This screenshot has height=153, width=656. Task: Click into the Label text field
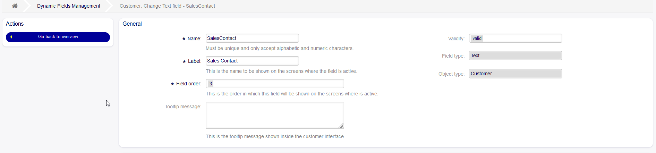coord(252,61)
